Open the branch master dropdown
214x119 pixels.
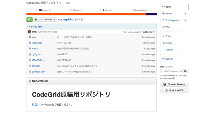point(45,20)
